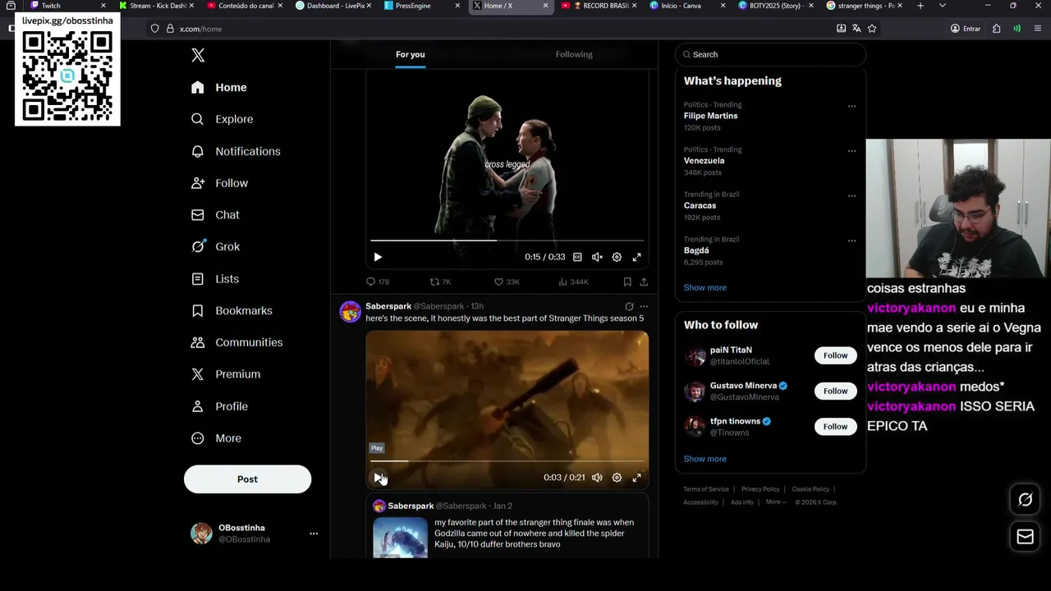Switch to the Following tab
The width and height of the screenshot is (1051, 591).
click(574, 54)
